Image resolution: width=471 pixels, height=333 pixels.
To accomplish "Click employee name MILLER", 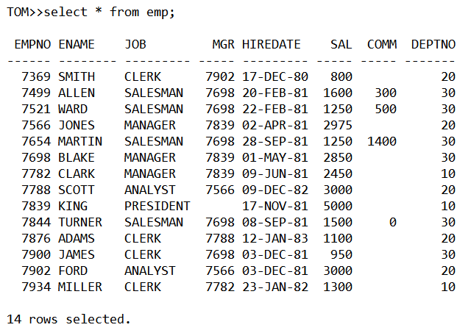I will pyautogui.click(x=80, y=287).
